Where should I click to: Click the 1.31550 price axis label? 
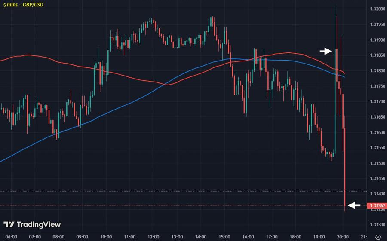(378, 148)
